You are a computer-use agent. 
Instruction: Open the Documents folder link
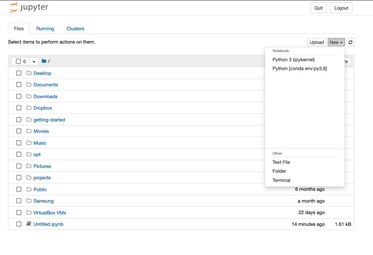[46, 85]
